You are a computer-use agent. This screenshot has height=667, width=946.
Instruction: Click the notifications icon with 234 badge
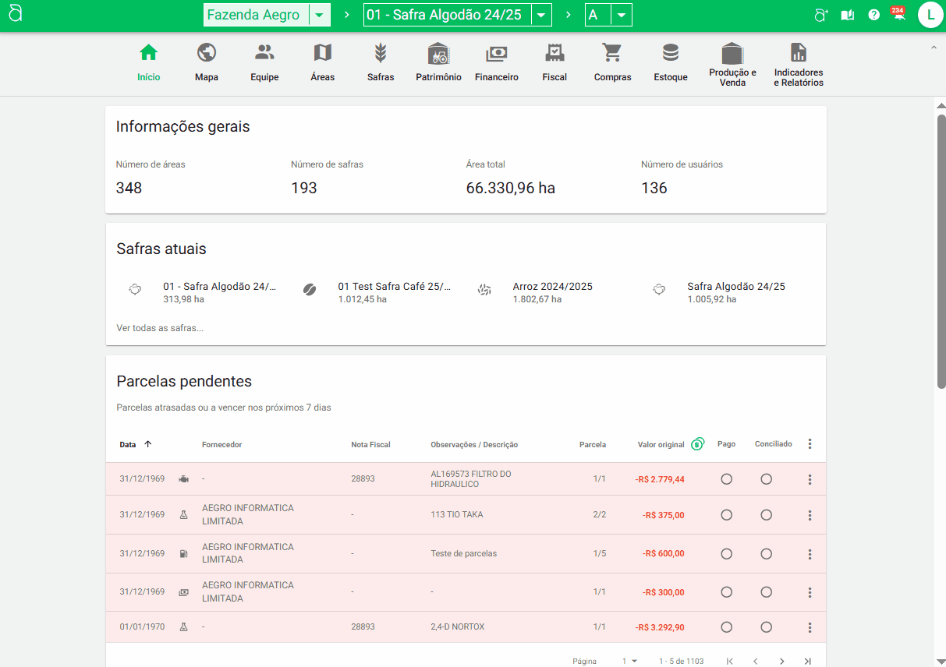click(898, 15)
